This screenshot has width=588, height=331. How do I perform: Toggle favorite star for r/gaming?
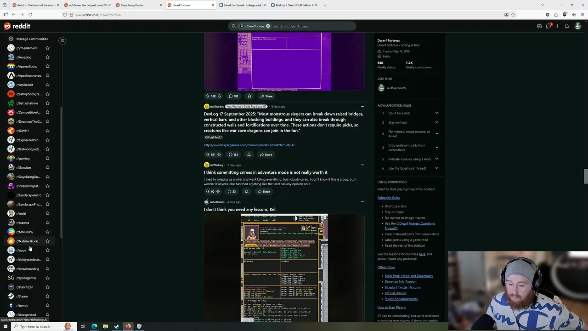click(x=47, y=158)
